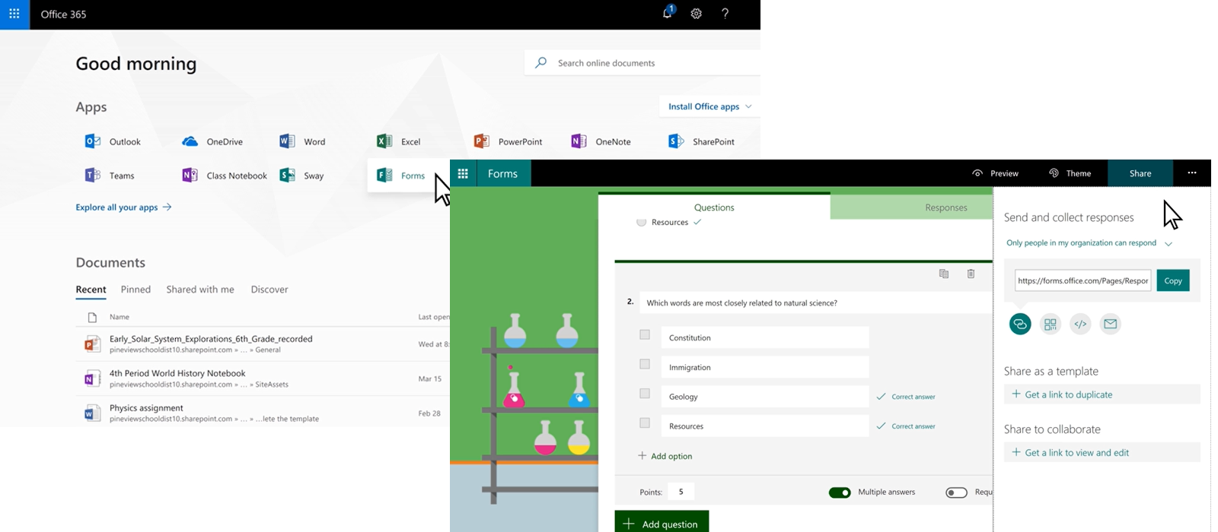Image resolution: width=1218 pixels, height=532 pixels.
Task: Toggle Correct answer mark beside Resources field
Action: pyautogui.click(x=906, y=426)
